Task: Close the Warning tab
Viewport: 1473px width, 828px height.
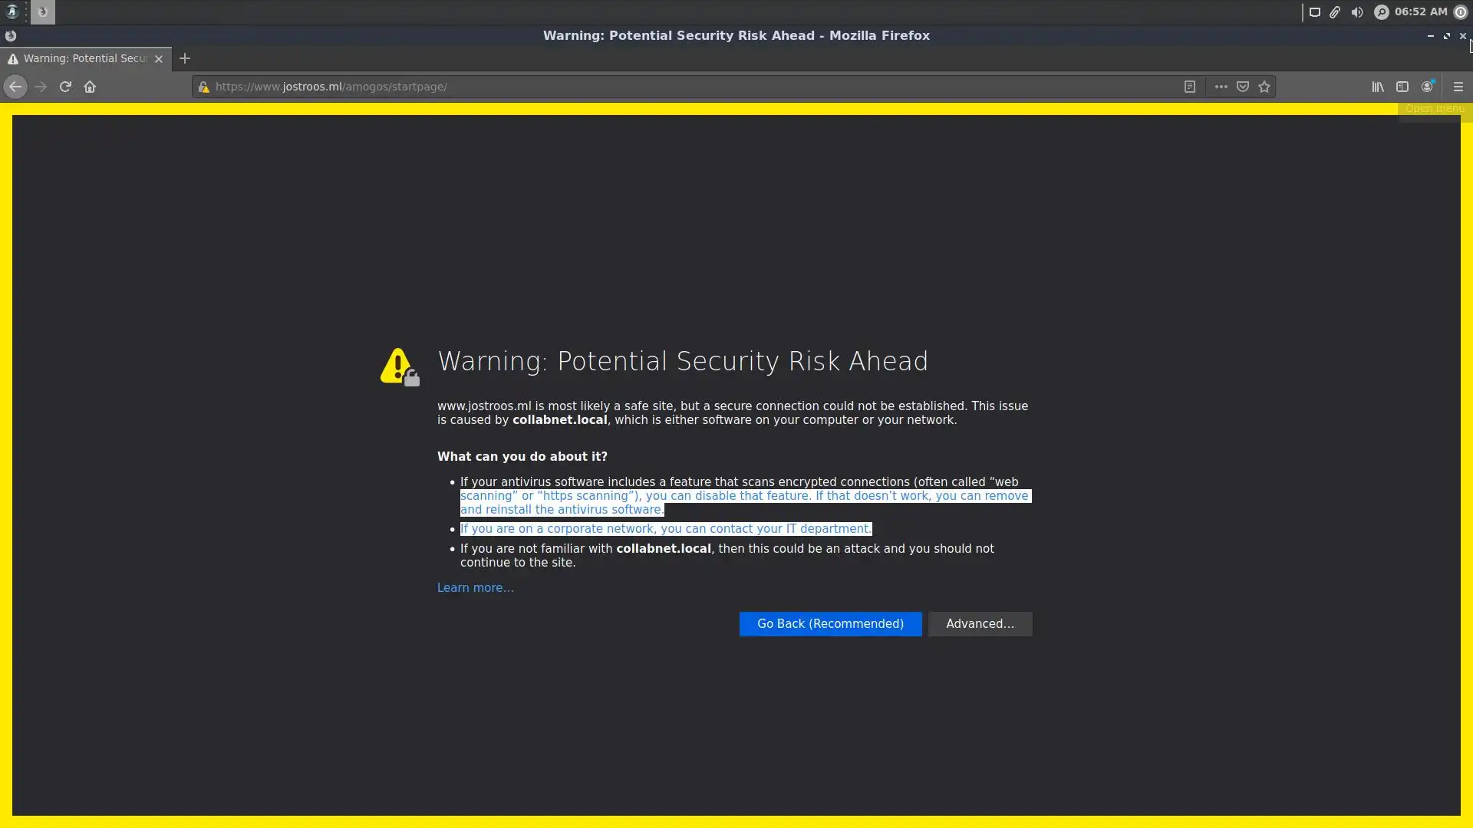Action: click(159, 58)
